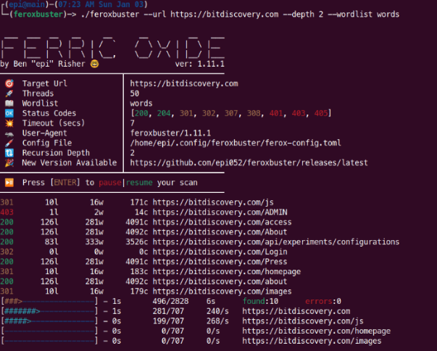This screenshot has height=351, width=437.
Task: Click the config file path ferox-config.toml
Action: 236,143
